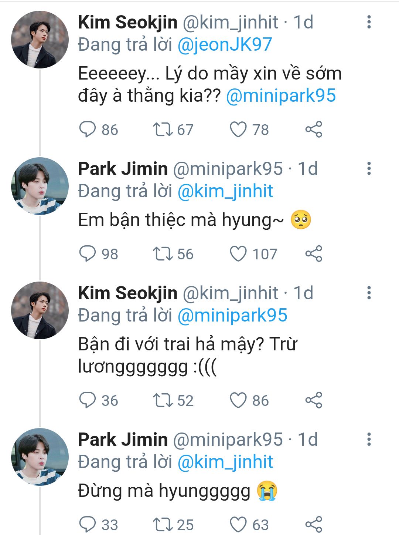The width and height of the screenshot is (399, 535).
Task: Like the tweet with 107 likes
Action: tap(238, 254)
